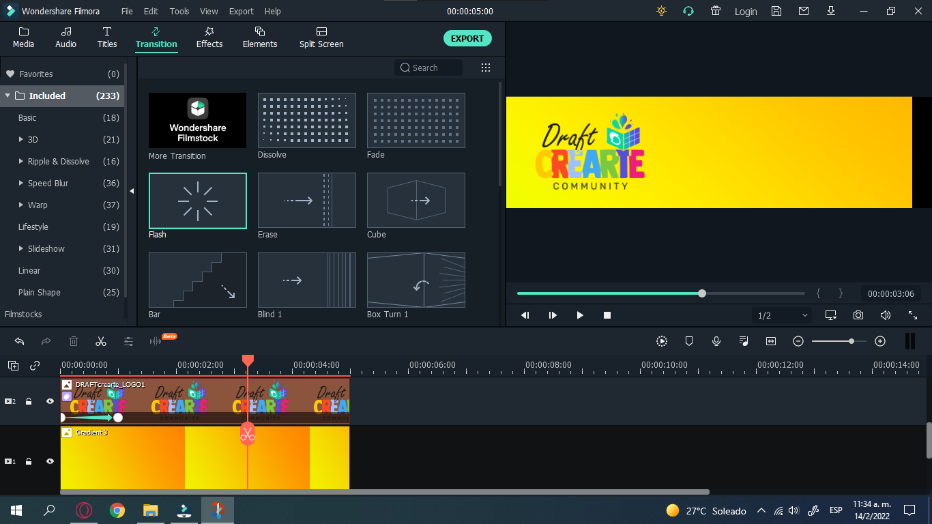Click the delete trash icon
The width and height of the screenshot is (932, 524).
click(x=74, y=341)
